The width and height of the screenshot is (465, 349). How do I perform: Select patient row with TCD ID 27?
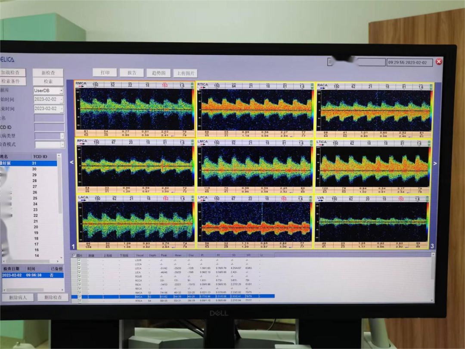[x=29, y=187]
